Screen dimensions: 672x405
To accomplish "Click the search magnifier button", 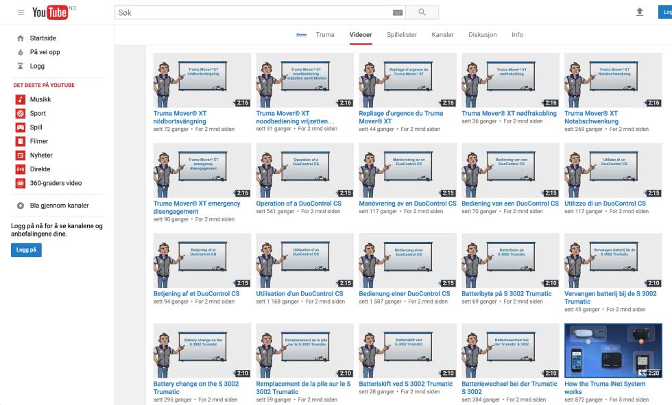I will [422, 12].
